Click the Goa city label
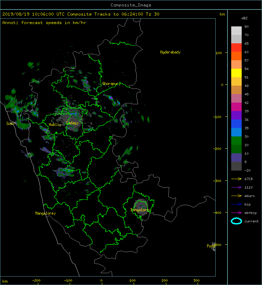This screenshot has width=262, height=285. tap(10, 124)
